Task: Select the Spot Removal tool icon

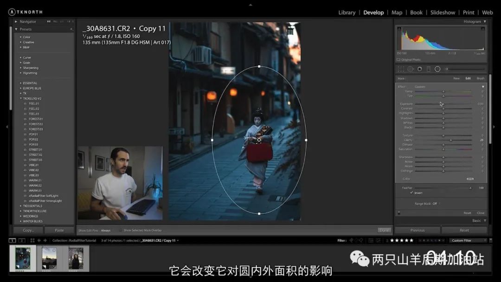Action: click(411, 69)
